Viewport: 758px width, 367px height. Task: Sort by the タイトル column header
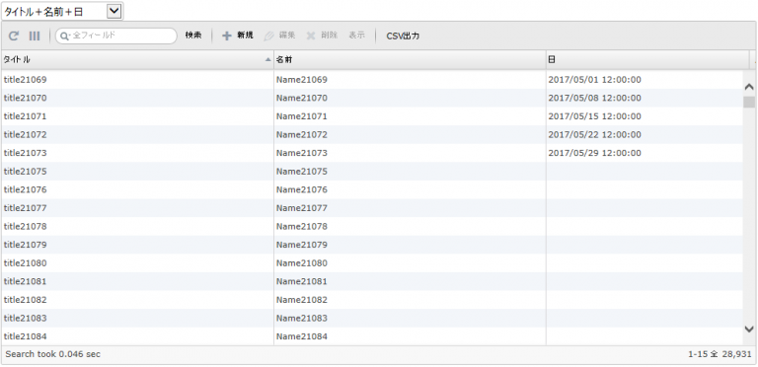click(x=137, y=59)
